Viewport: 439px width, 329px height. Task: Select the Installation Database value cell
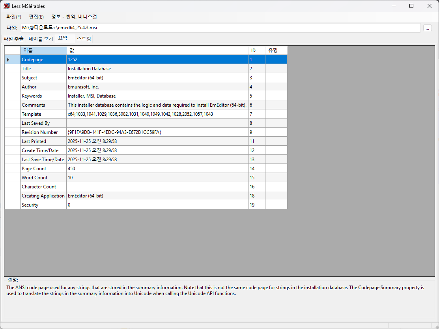pyautogui.click(x=157, y=69)
